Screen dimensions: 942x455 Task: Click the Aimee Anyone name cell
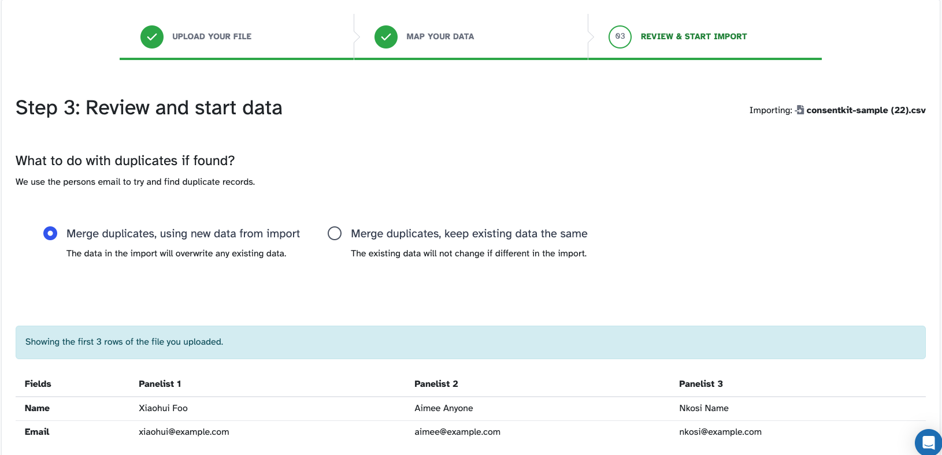(x=444, y=408)
